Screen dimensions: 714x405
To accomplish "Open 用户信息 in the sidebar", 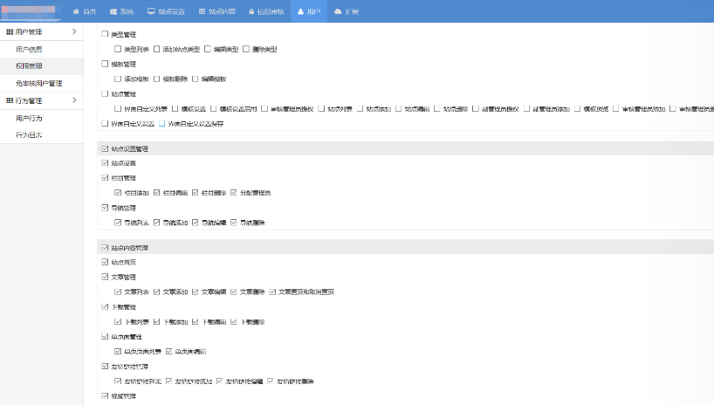I will (29, 49).
